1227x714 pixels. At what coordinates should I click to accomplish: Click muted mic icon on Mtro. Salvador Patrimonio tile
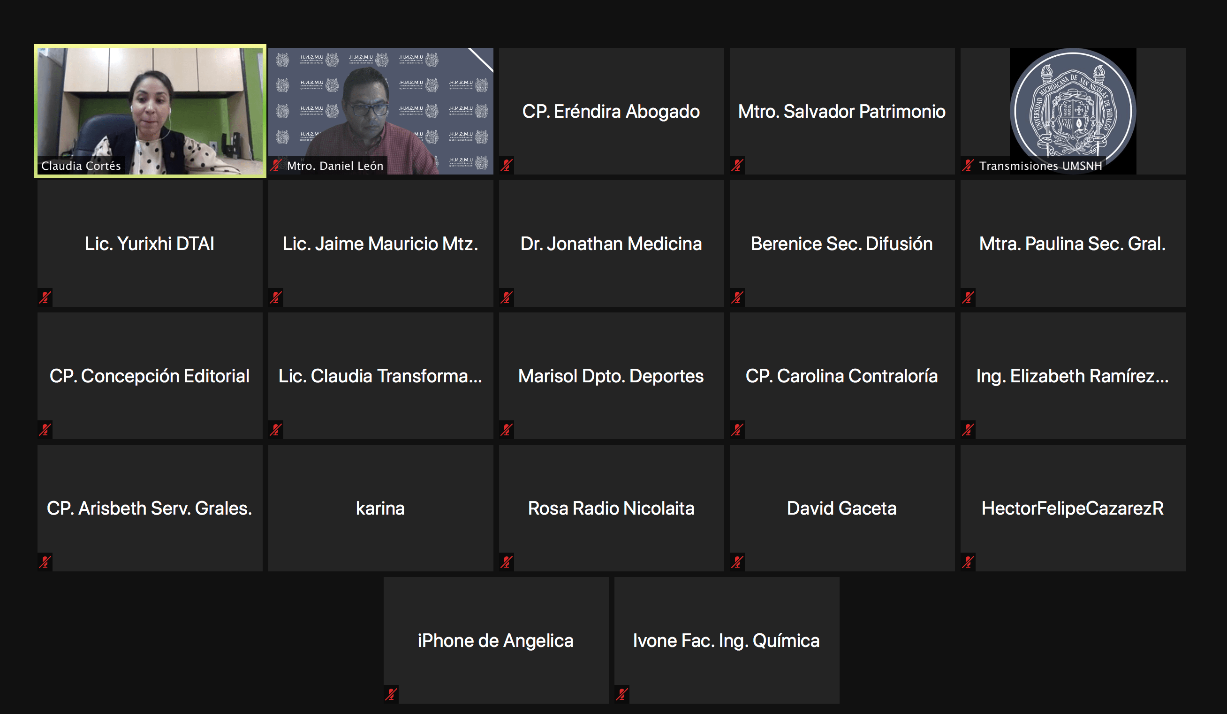(x=737, y=165)
